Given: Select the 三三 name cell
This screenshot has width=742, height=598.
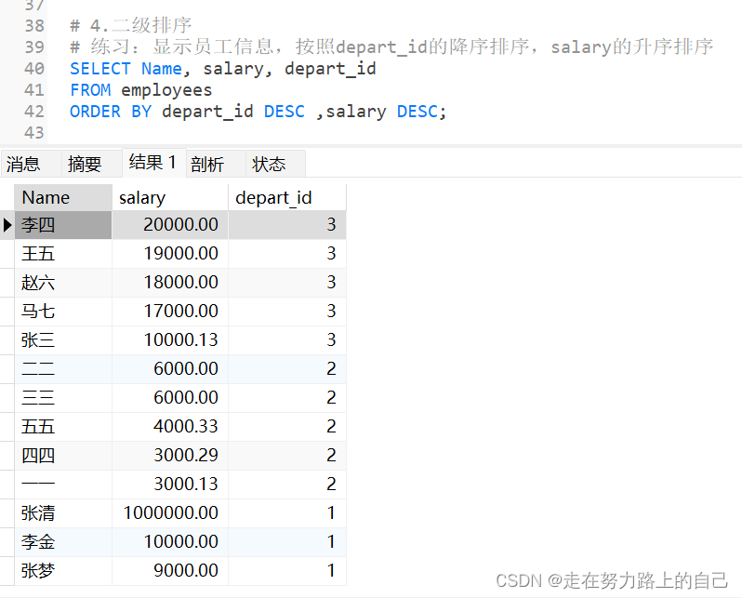Looking at the screenshot, I should [63, 398].
